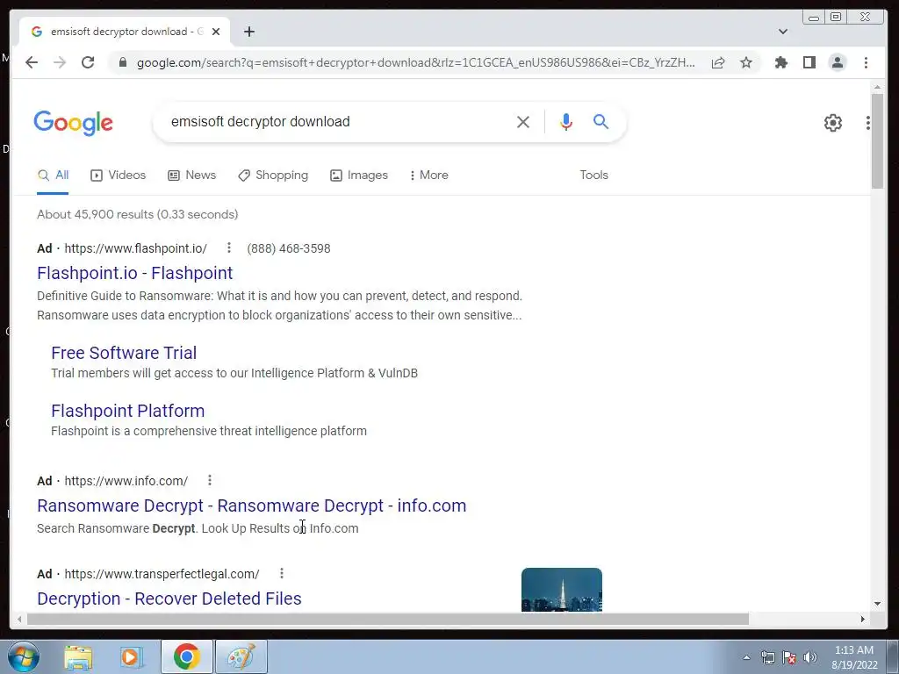899x674 pixels.
Task: Go back to the previous page
Action: click(32, 62)
